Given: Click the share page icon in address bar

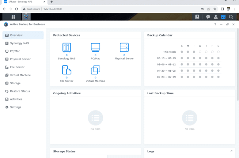Looking at the screenshot, I should click(209, 9).
